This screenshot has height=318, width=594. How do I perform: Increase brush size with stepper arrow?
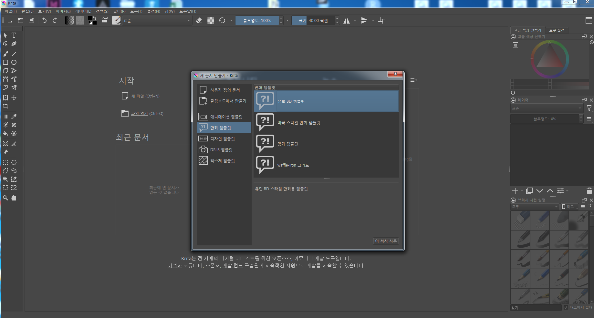[337, 18]
